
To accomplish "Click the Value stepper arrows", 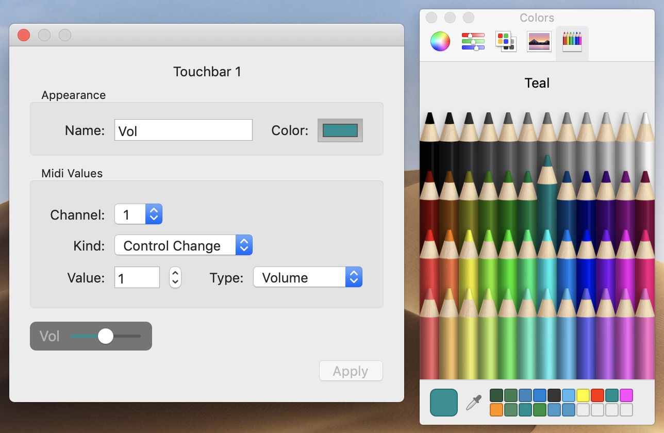I will [x=175, y=278].
